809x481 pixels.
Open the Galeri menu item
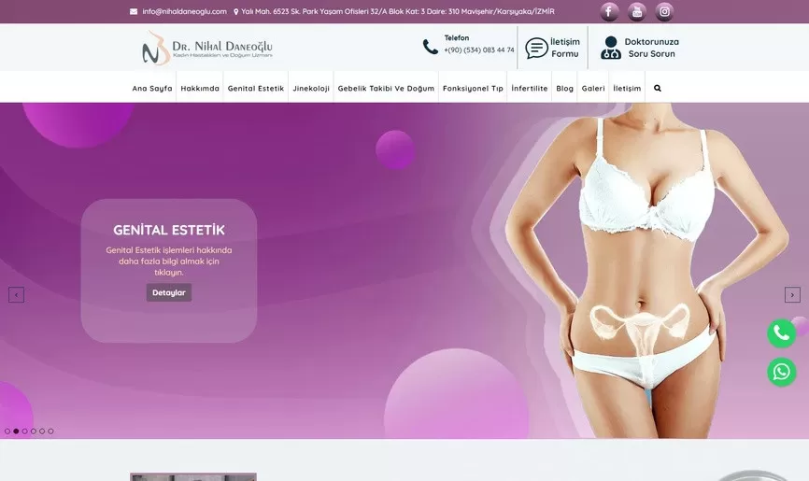click(593, 88)
